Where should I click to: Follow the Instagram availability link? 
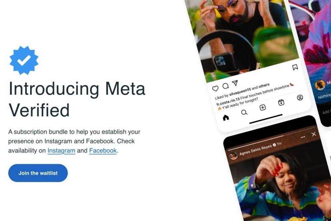pos(61,151)
